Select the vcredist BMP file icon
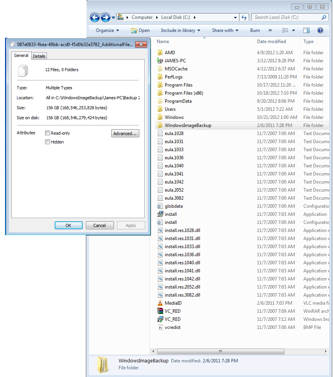This screenshot has height=377, width=333. tap(161, 327)
